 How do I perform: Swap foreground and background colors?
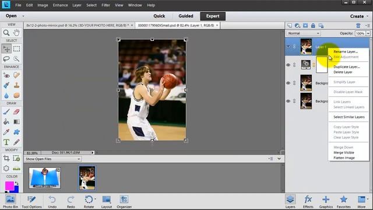17,183
